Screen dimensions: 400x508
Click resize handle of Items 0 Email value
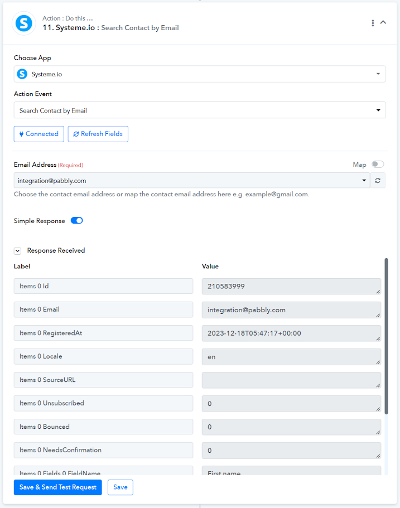point(378,315)
